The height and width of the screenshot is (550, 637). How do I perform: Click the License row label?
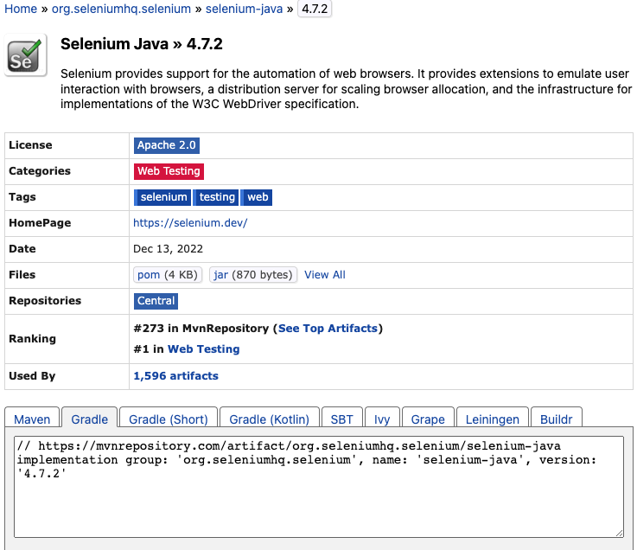coord(30,145)
